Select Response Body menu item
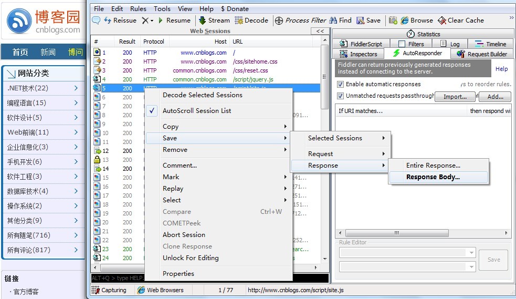Viewport: 516px width, 299px height. click(x=433, y=177)
